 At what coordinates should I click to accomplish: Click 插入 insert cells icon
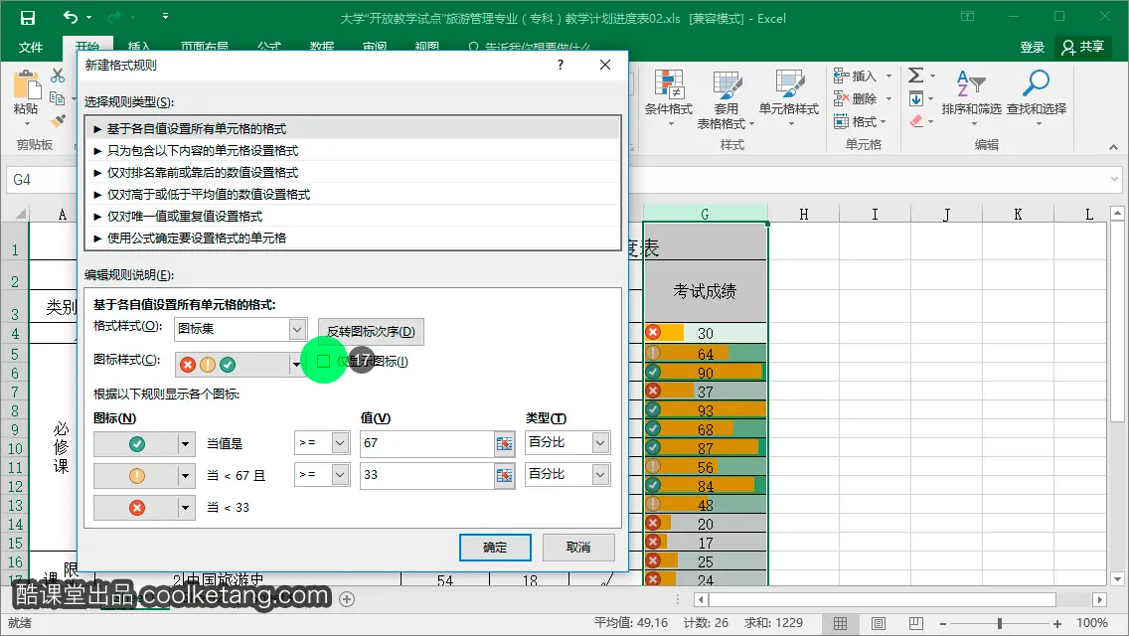tap(841, 76)
